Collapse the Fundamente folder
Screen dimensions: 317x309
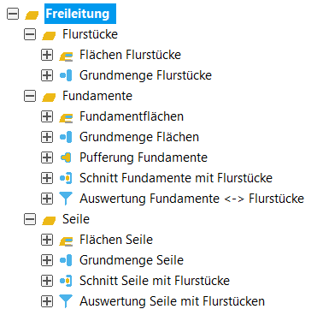30,96
